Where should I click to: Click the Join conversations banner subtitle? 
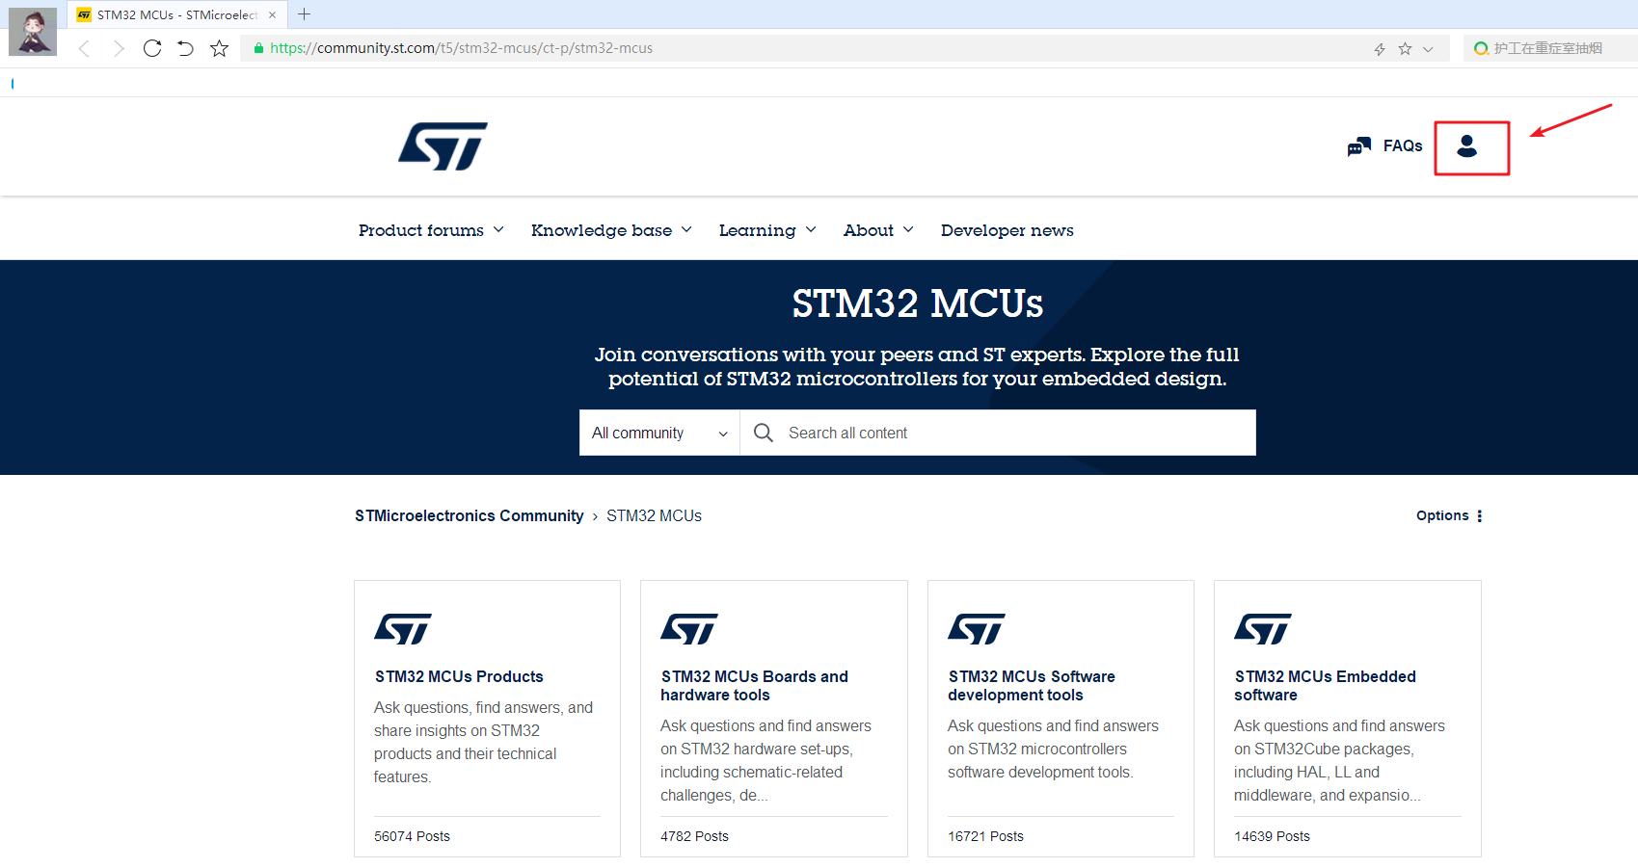917,367
